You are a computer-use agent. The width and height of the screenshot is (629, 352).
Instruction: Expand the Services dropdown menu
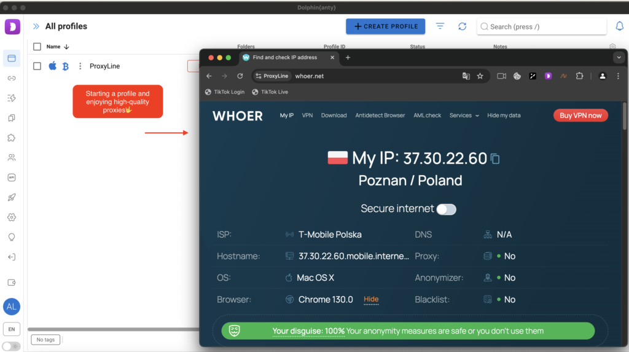[464, 115]
